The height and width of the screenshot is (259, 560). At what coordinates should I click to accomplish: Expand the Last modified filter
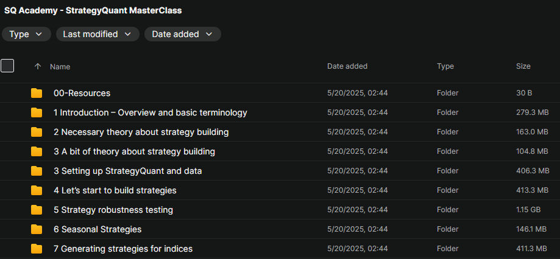(97, 34)
